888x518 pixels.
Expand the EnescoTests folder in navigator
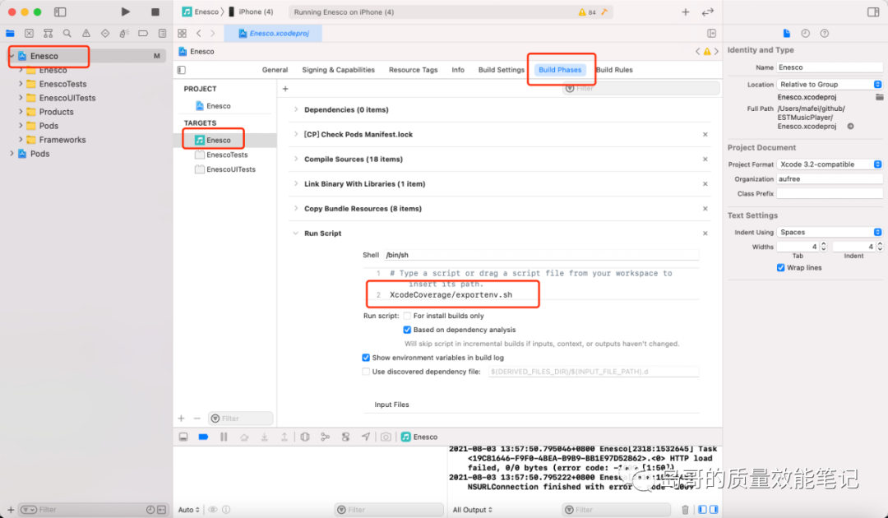click(21, 84)
